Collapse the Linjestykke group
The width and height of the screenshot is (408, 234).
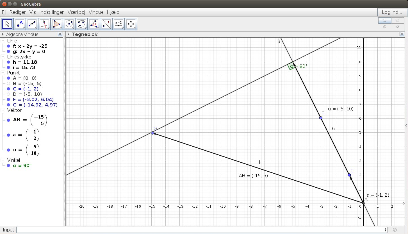tap(3, 57)
